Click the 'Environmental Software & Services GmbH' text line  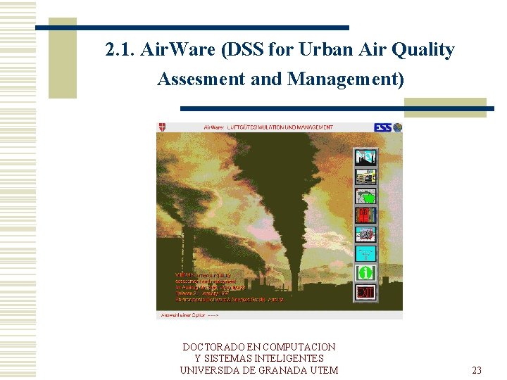230,300
